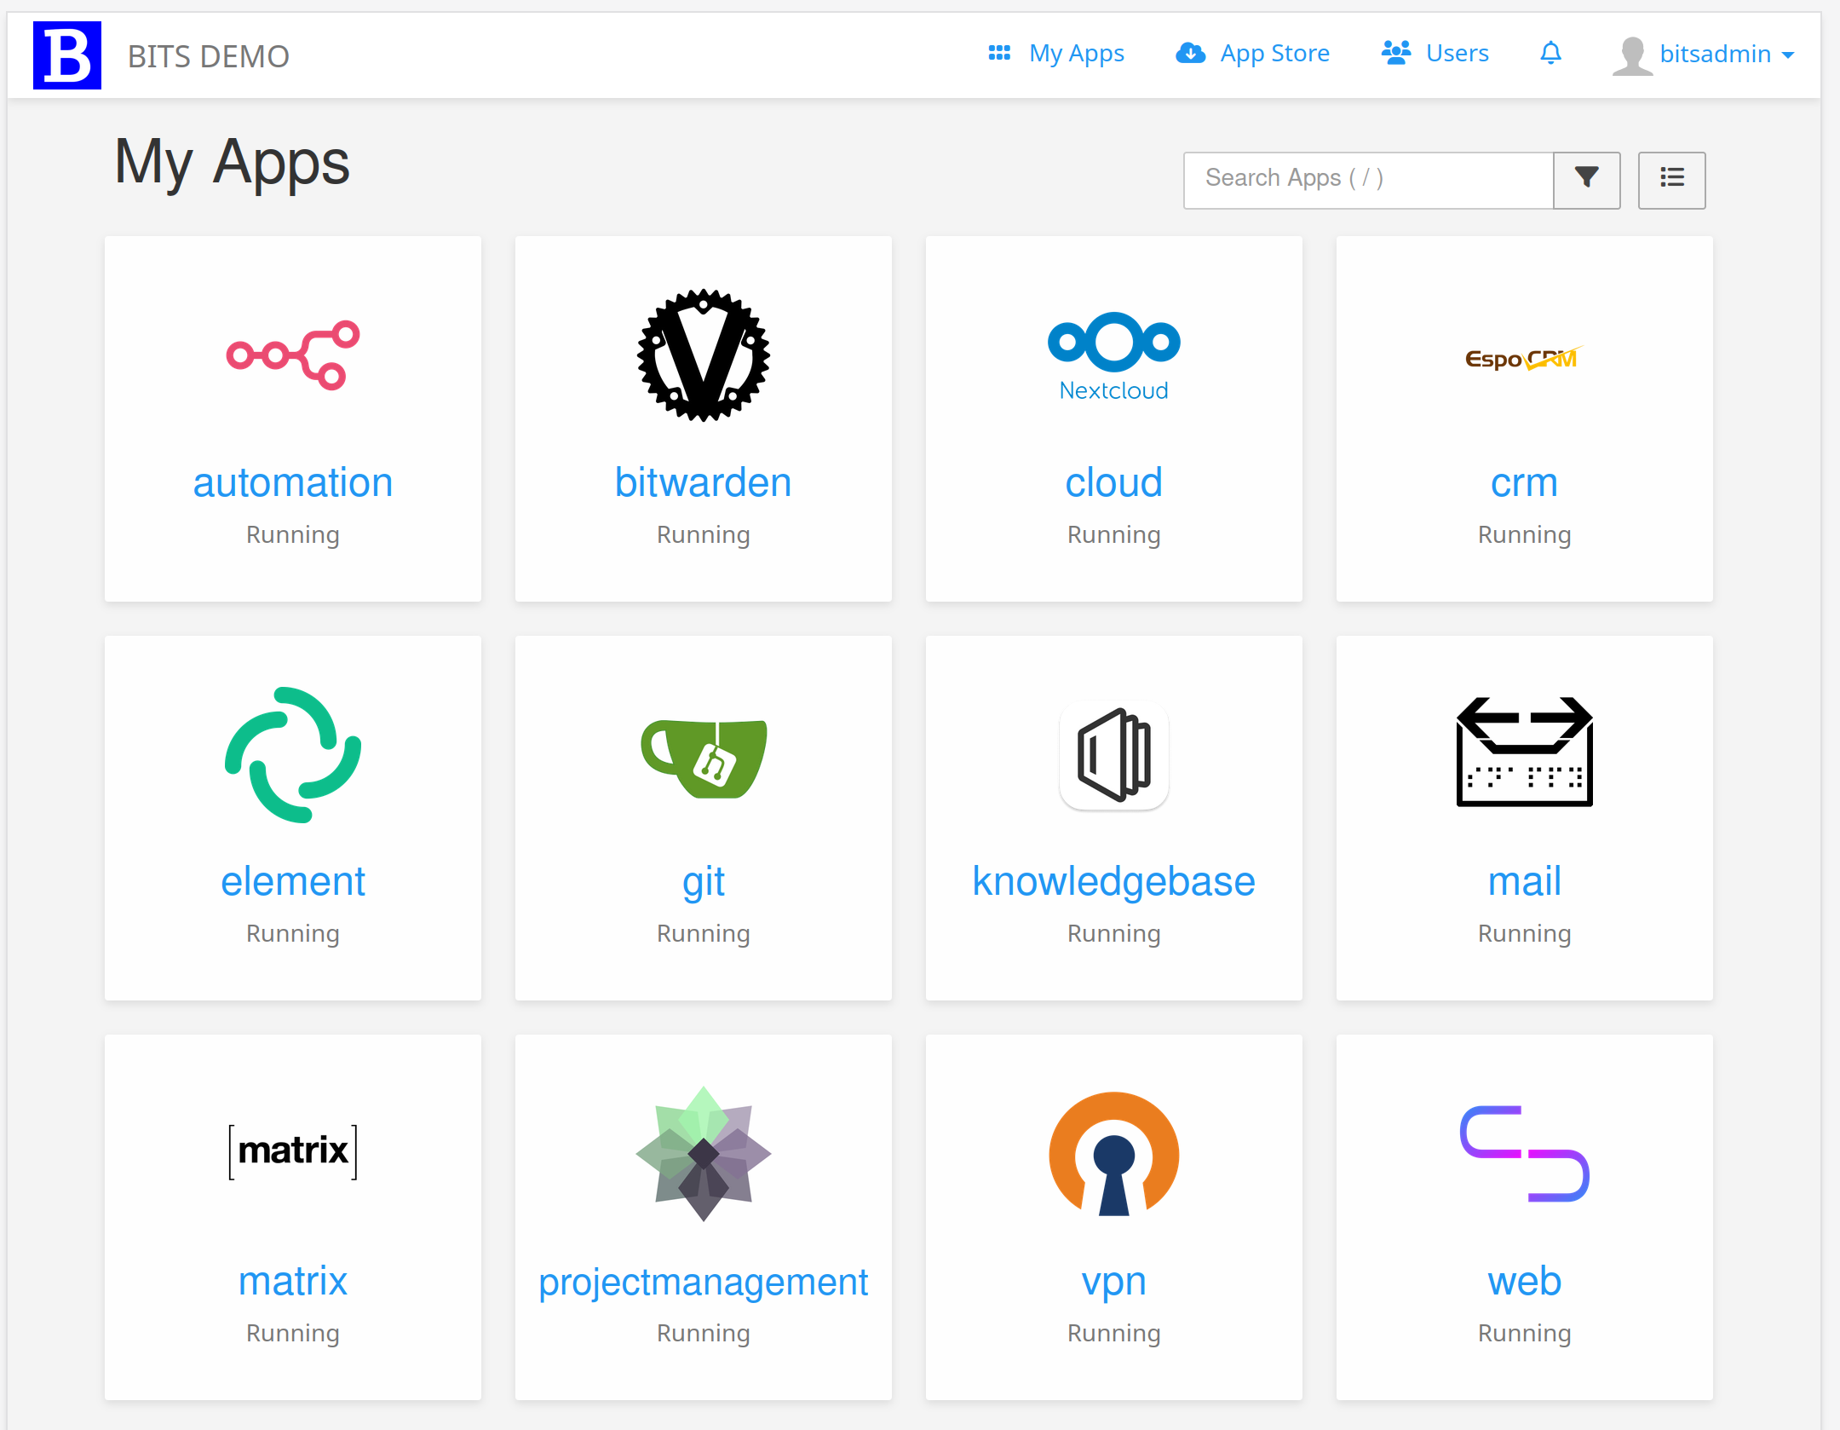Open notifications bell

click(1550, 54)
